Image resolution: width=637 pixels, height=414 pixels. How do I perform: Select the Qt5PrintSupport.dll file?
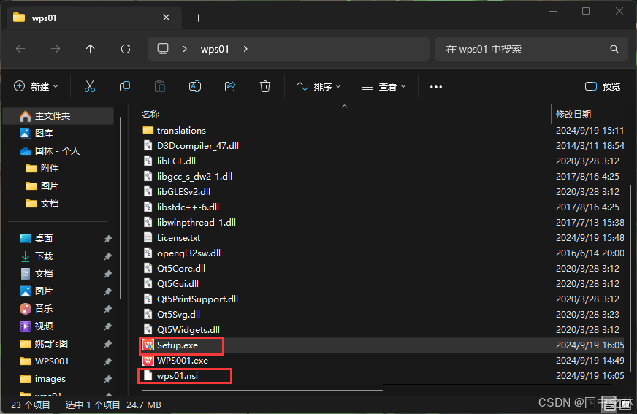197,299
